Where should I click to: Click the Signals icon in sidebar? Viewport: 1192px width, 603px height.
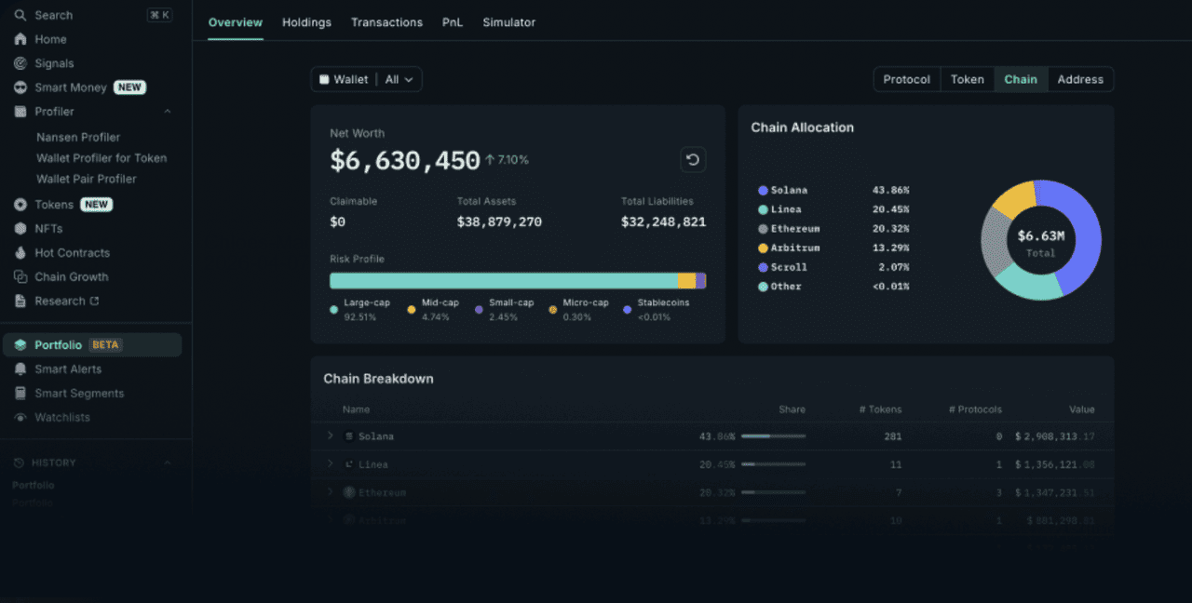coord(20,63)
